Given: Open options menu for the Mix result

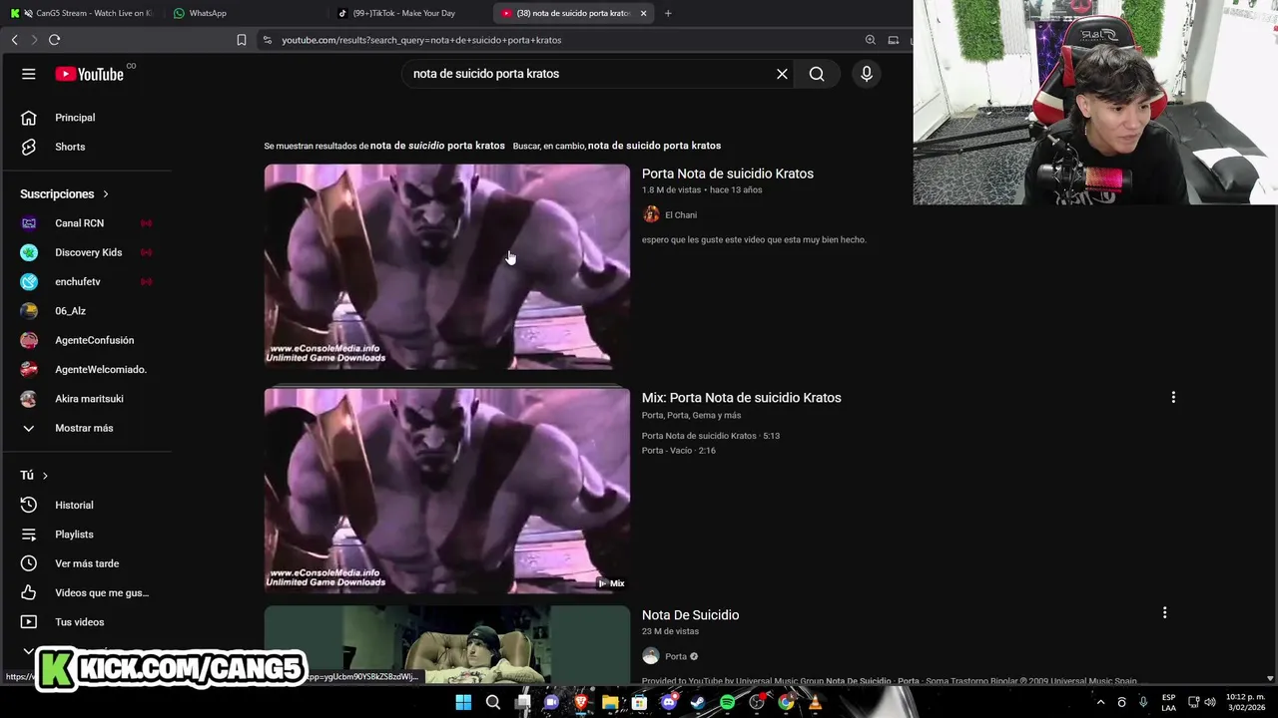Looking at the screenshot, I should tap(1173, 397).
